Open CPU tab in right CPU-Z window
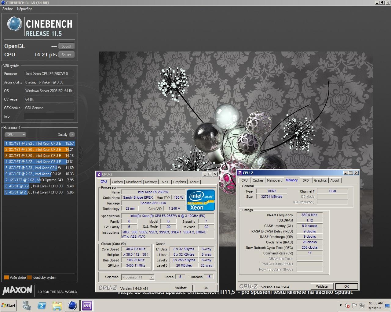 coord(244,180)
